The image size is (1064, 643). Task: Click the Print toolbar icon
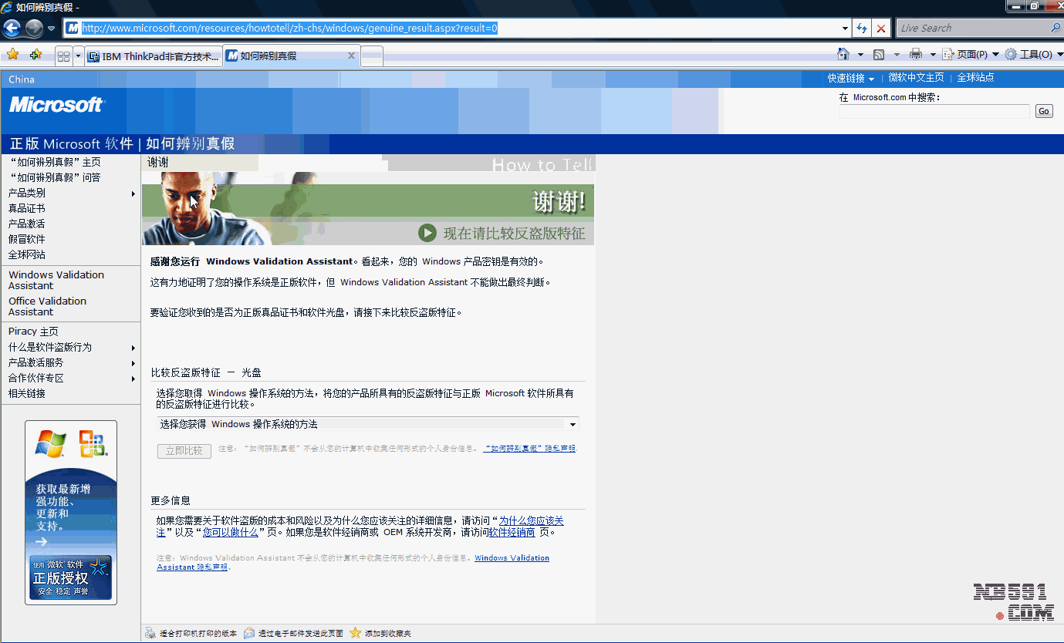(916, 55)
